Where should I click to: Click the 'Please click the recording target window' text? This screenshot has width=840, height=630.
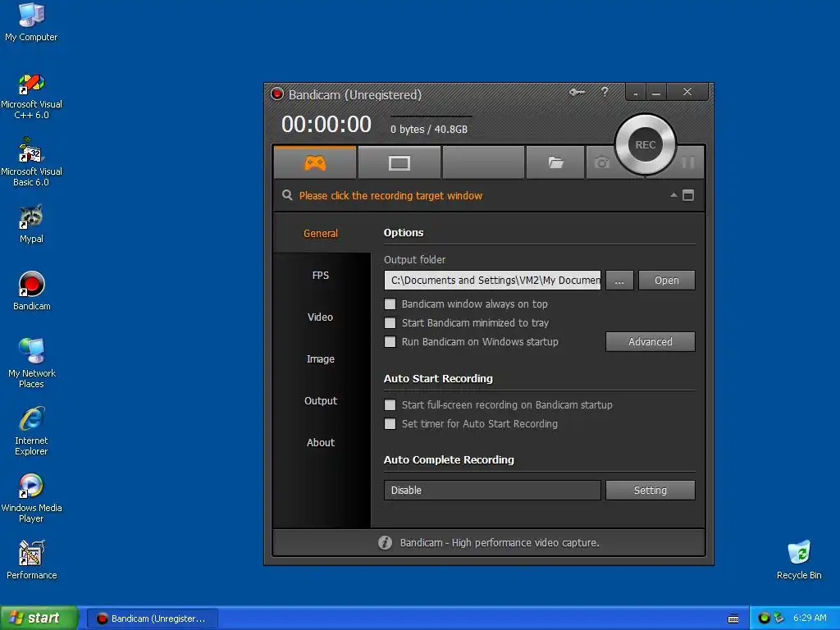click(x=390, y=195)
